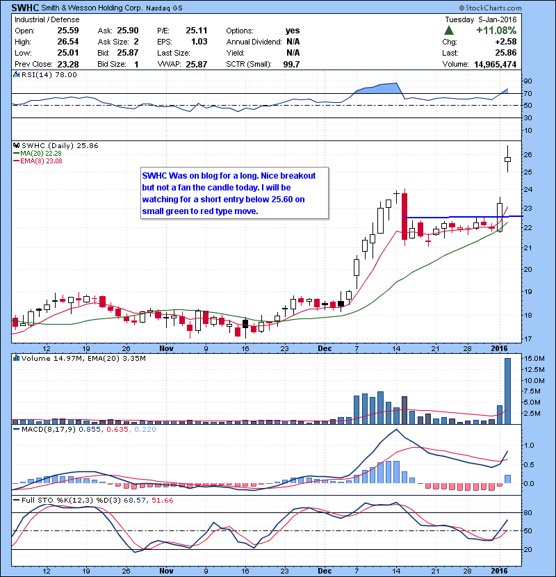Click the Volume panel bar icon

[16, 358]
